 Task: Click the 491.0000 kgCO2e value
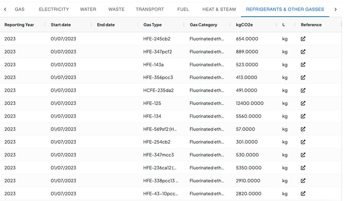point(246,91)
